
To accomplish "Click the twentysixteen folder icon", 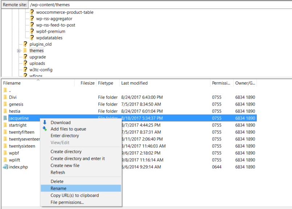I will pos(5,146).
